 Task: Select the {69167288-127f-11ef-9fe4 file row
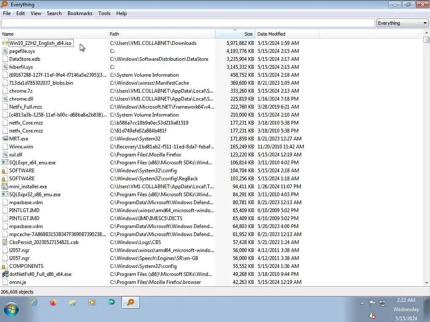pos(58,75)
